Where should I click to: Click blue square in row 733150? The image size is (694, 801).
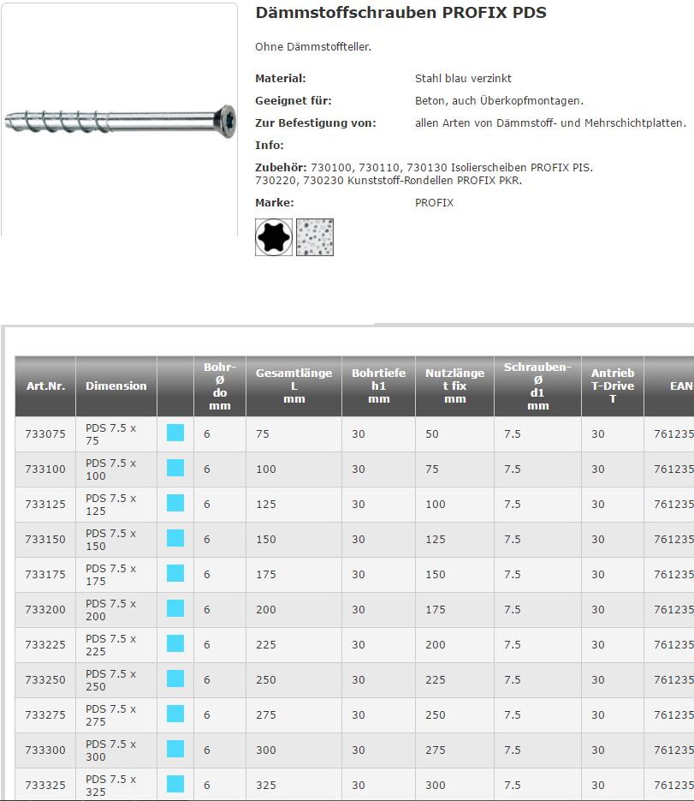pos(175,538)
